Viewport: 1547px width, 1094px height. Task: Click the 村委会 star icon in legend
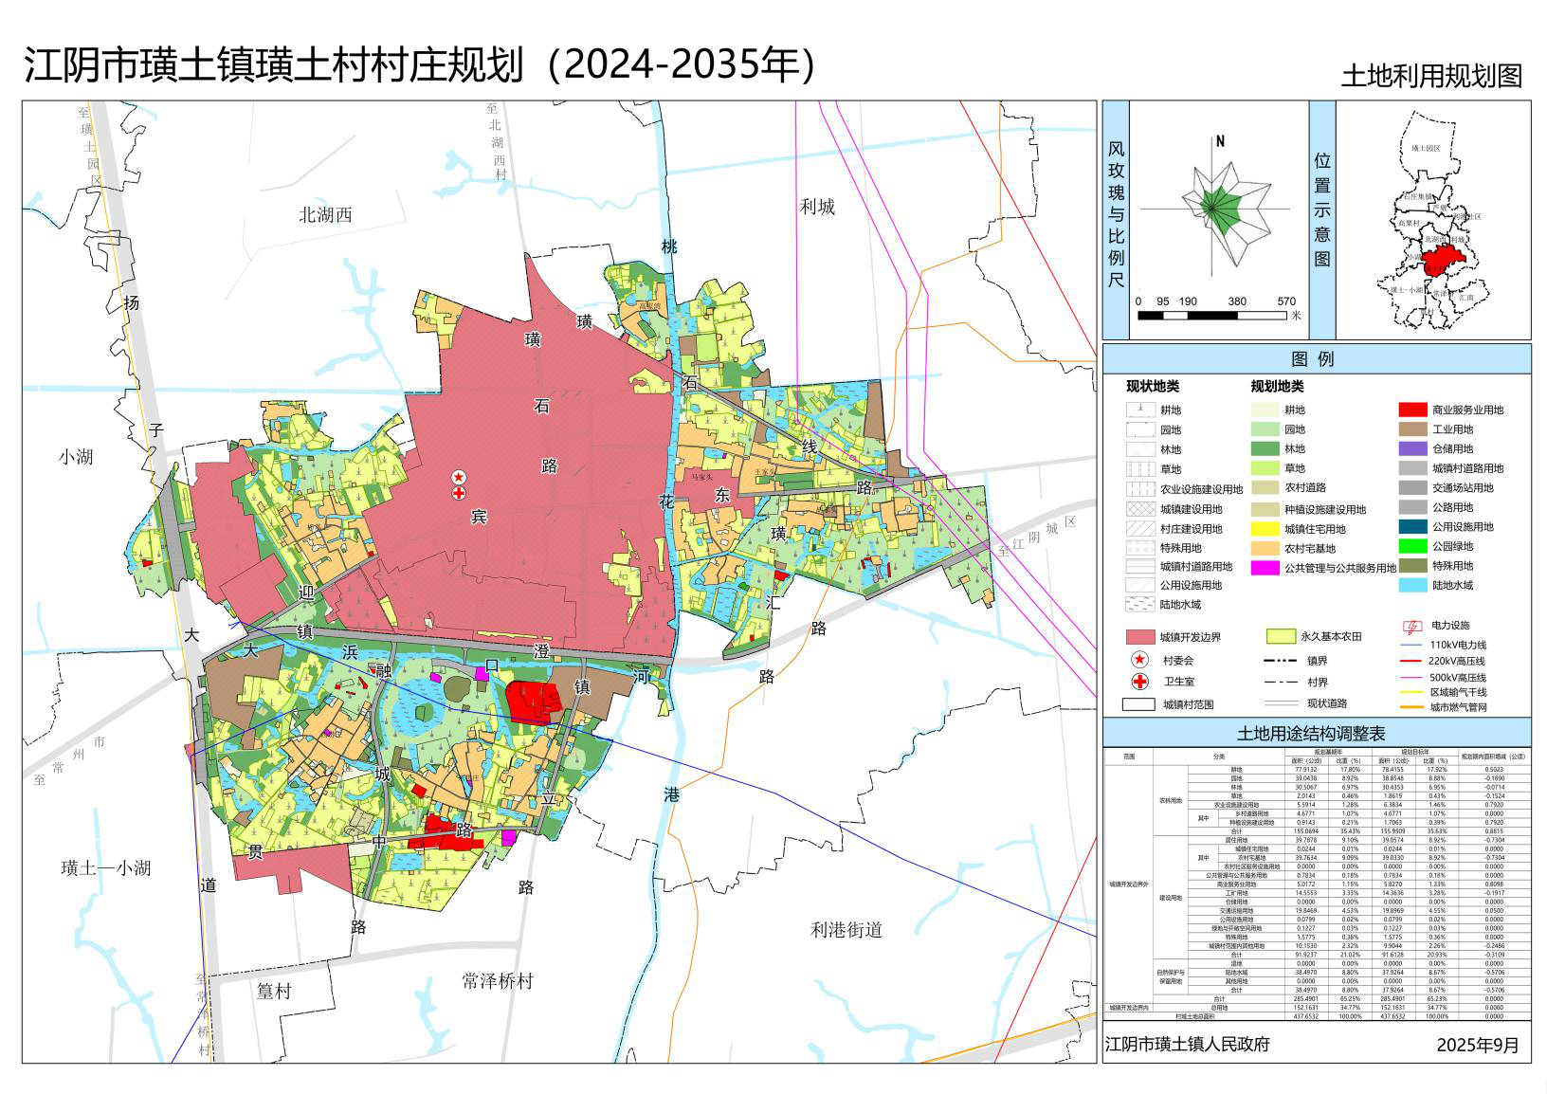(x=1139, y=660)
